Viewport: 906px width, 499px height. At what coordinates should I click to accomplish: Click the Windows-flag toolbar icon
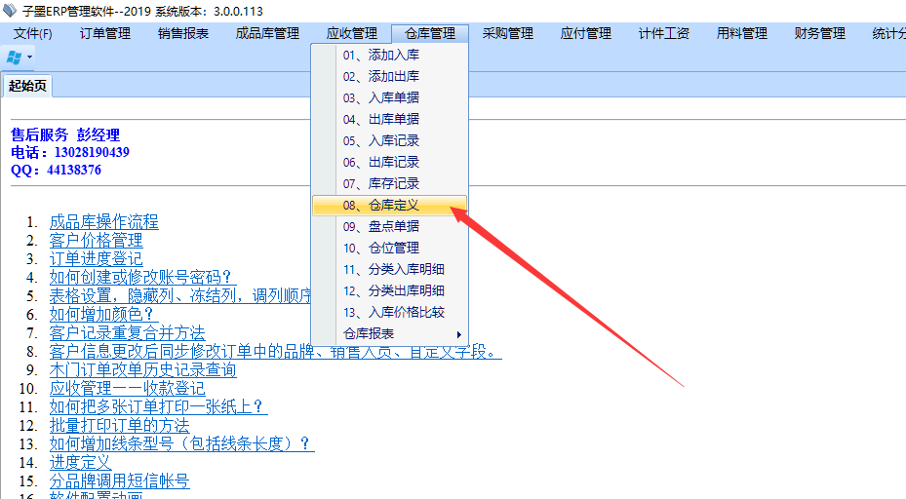15,58
